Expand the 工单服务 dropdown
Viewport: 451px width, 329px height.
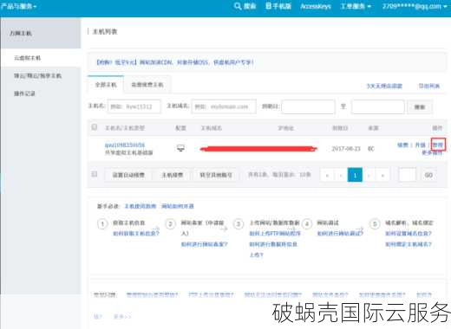[x=356, y=6]
